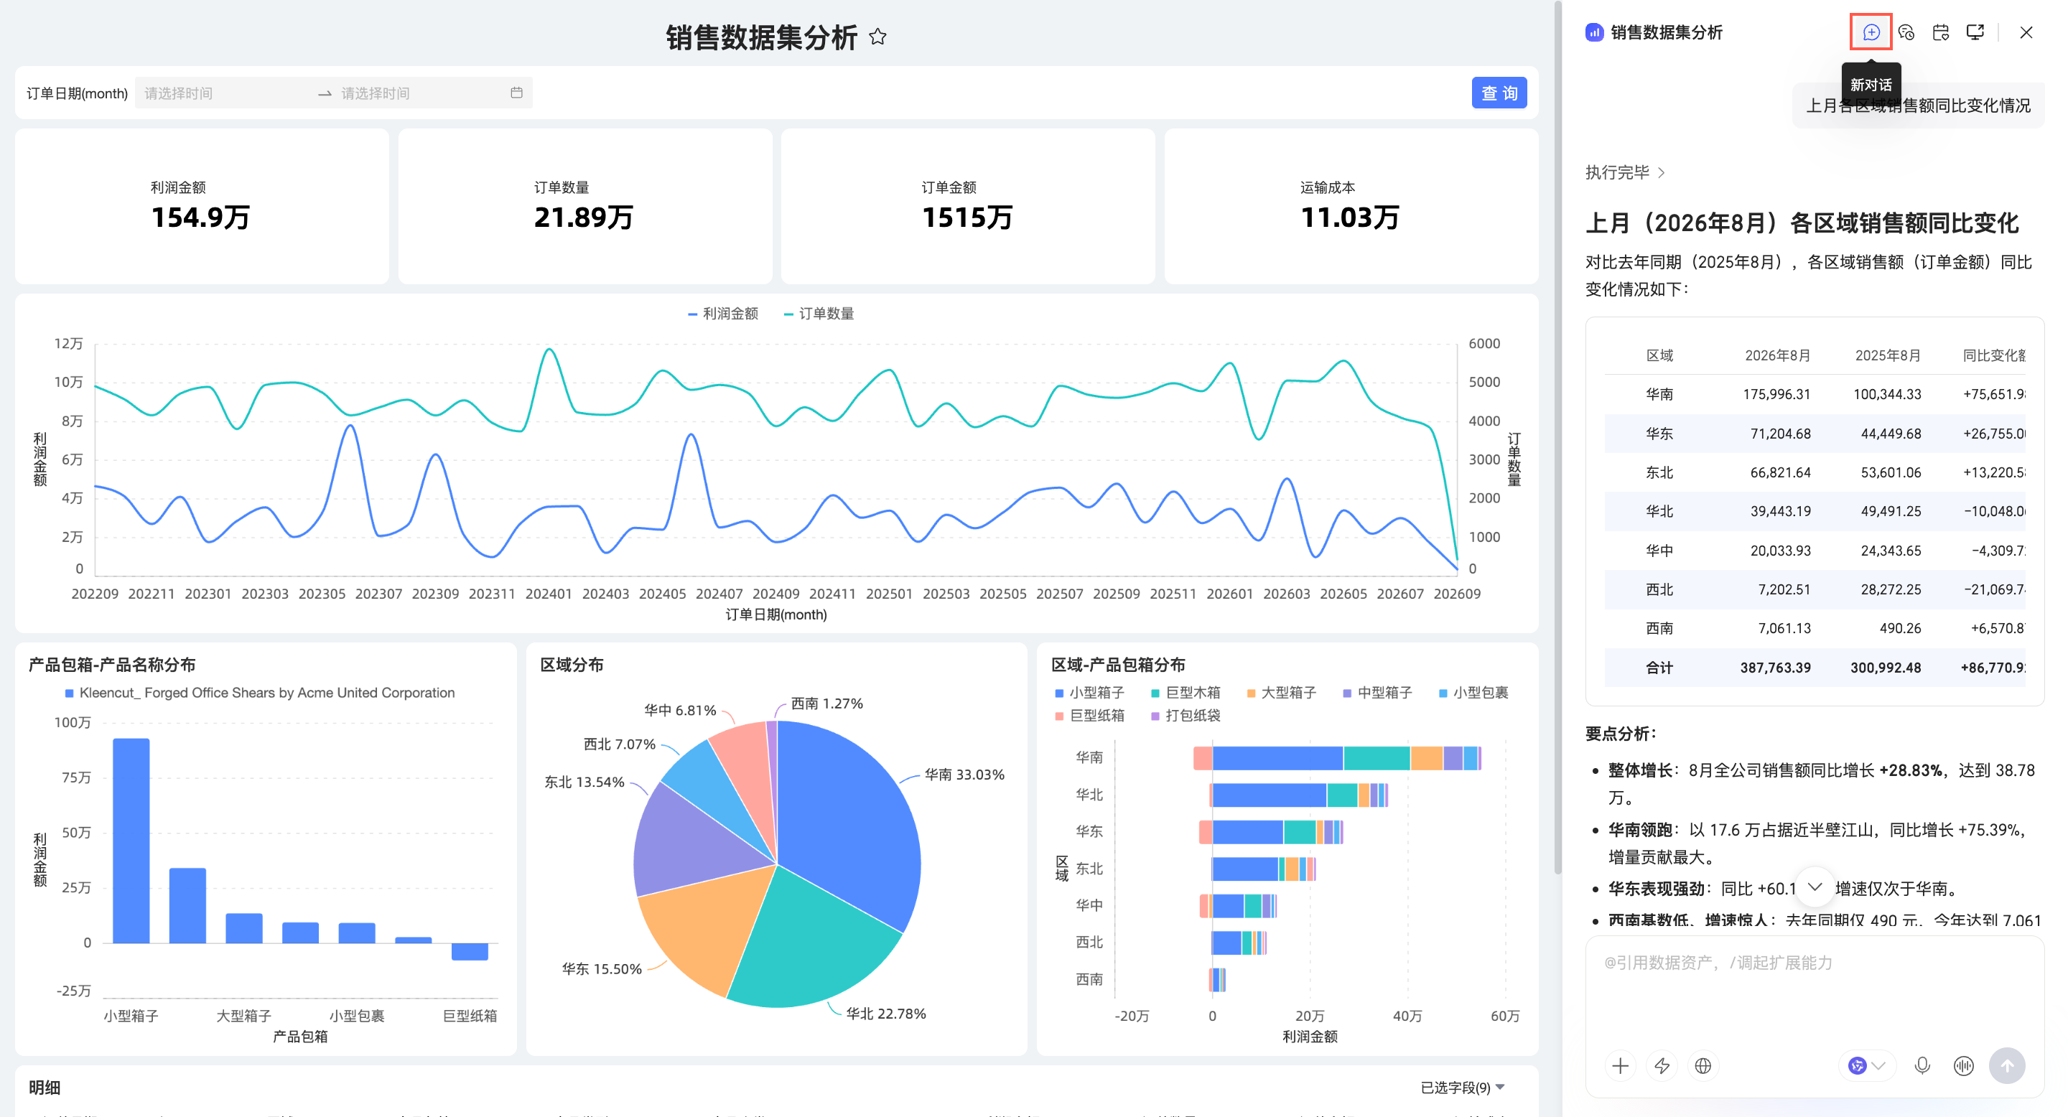Viewport: 2068px width, 1117px height.
Task: Click the plus attachment icon in chat input
Action: (1620, 1065)
